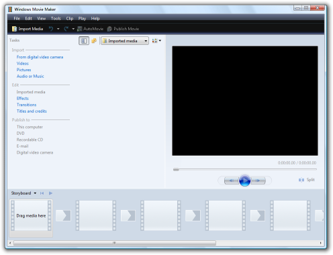The image size is (333, 255).
Task: Open the Redo history dropdown arrow
Action: coord(73,29)
